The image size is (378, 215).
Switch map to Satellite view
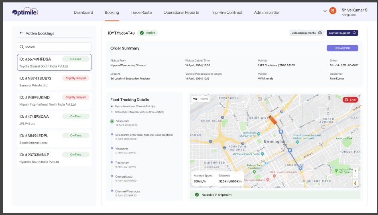click(204, 99)
